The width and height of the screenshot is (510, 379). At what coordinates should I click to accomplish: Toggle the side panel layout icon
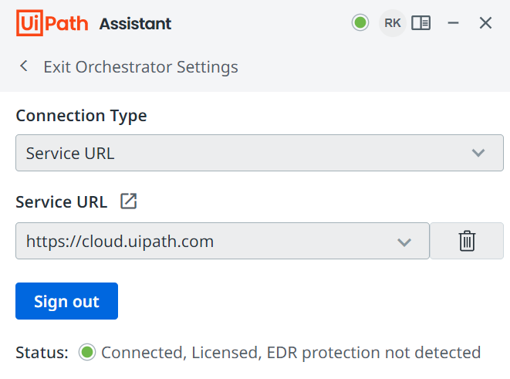pyautogui.click(x=421, y=23)
